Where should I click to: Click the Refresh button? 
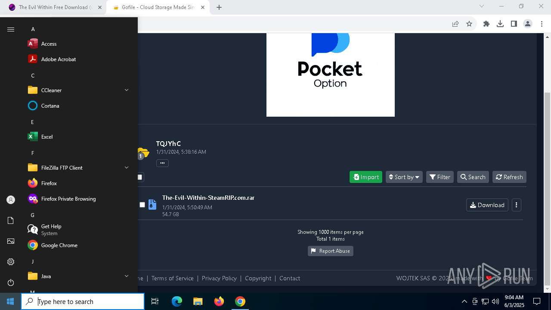[509, 177]
